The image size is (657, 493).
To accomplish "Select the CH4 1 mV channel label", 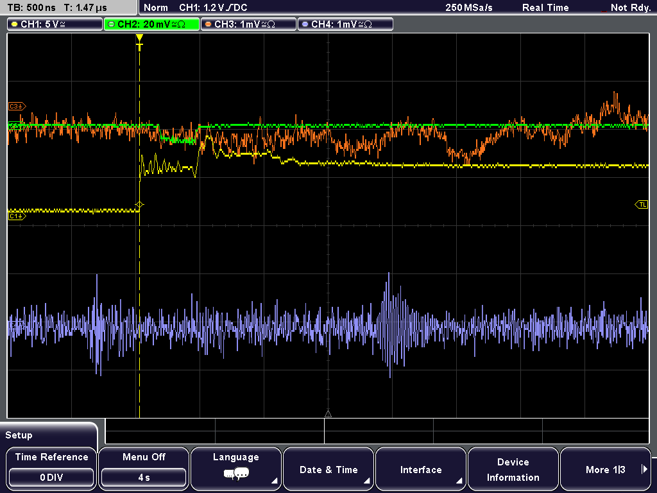I will pos(345,24).
